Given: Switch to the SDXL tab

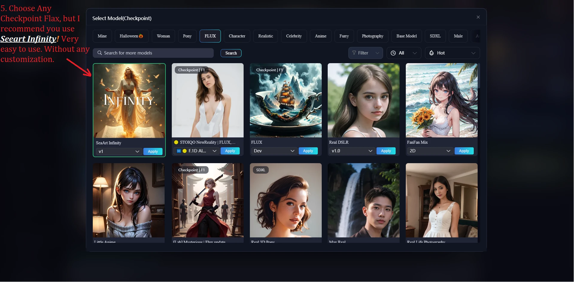Looking at the screenshot, I should tap(435, 36).
